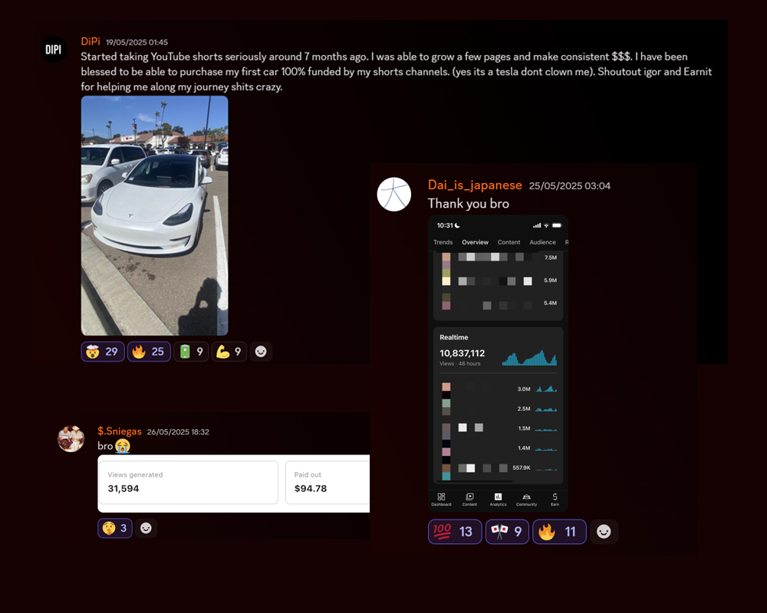Add a reaction under the $.Sniegas message
The height and width of the screenshot is (613, 767).
coord(146,528)
